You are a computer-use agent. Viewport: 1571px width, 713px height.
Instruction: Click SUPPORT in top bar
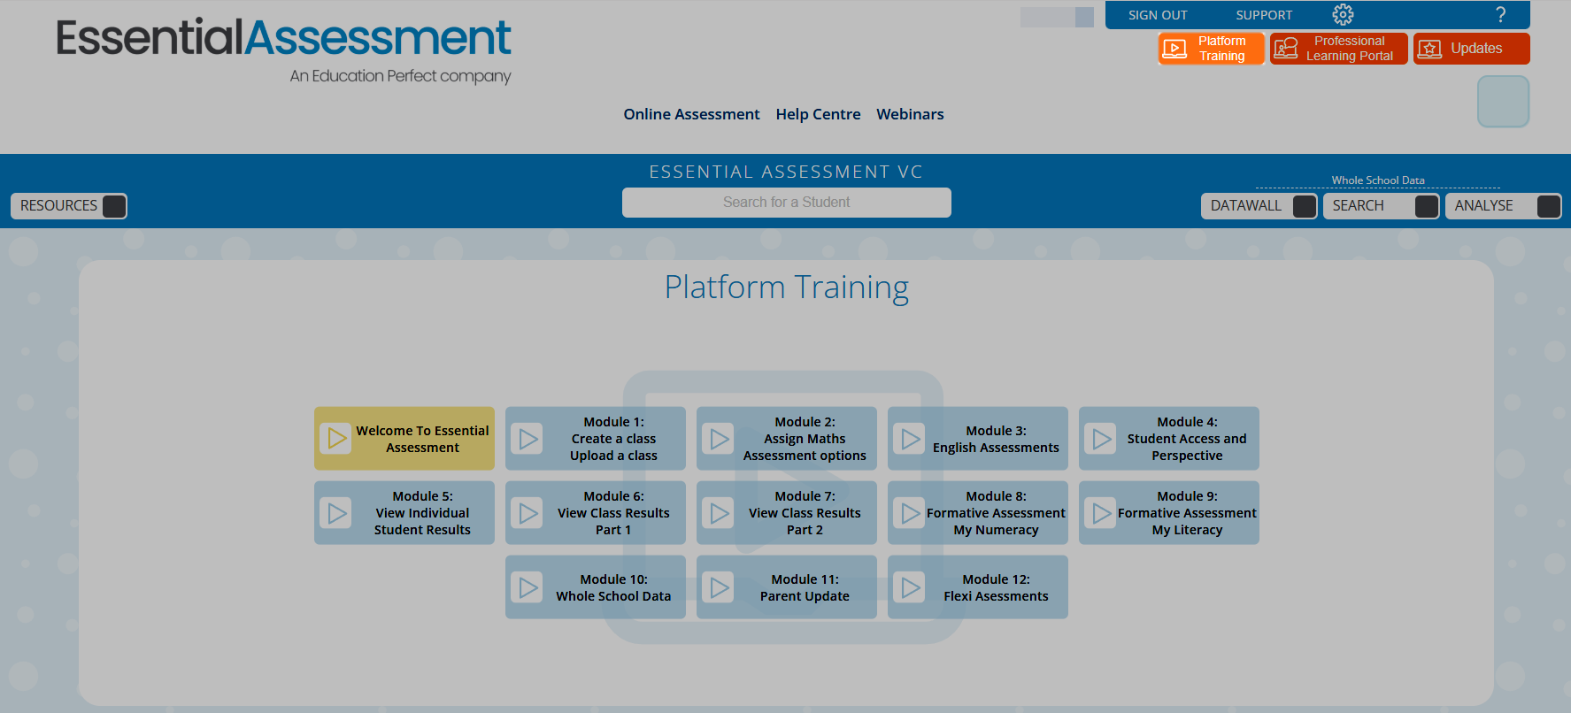tap(1264, 15)
